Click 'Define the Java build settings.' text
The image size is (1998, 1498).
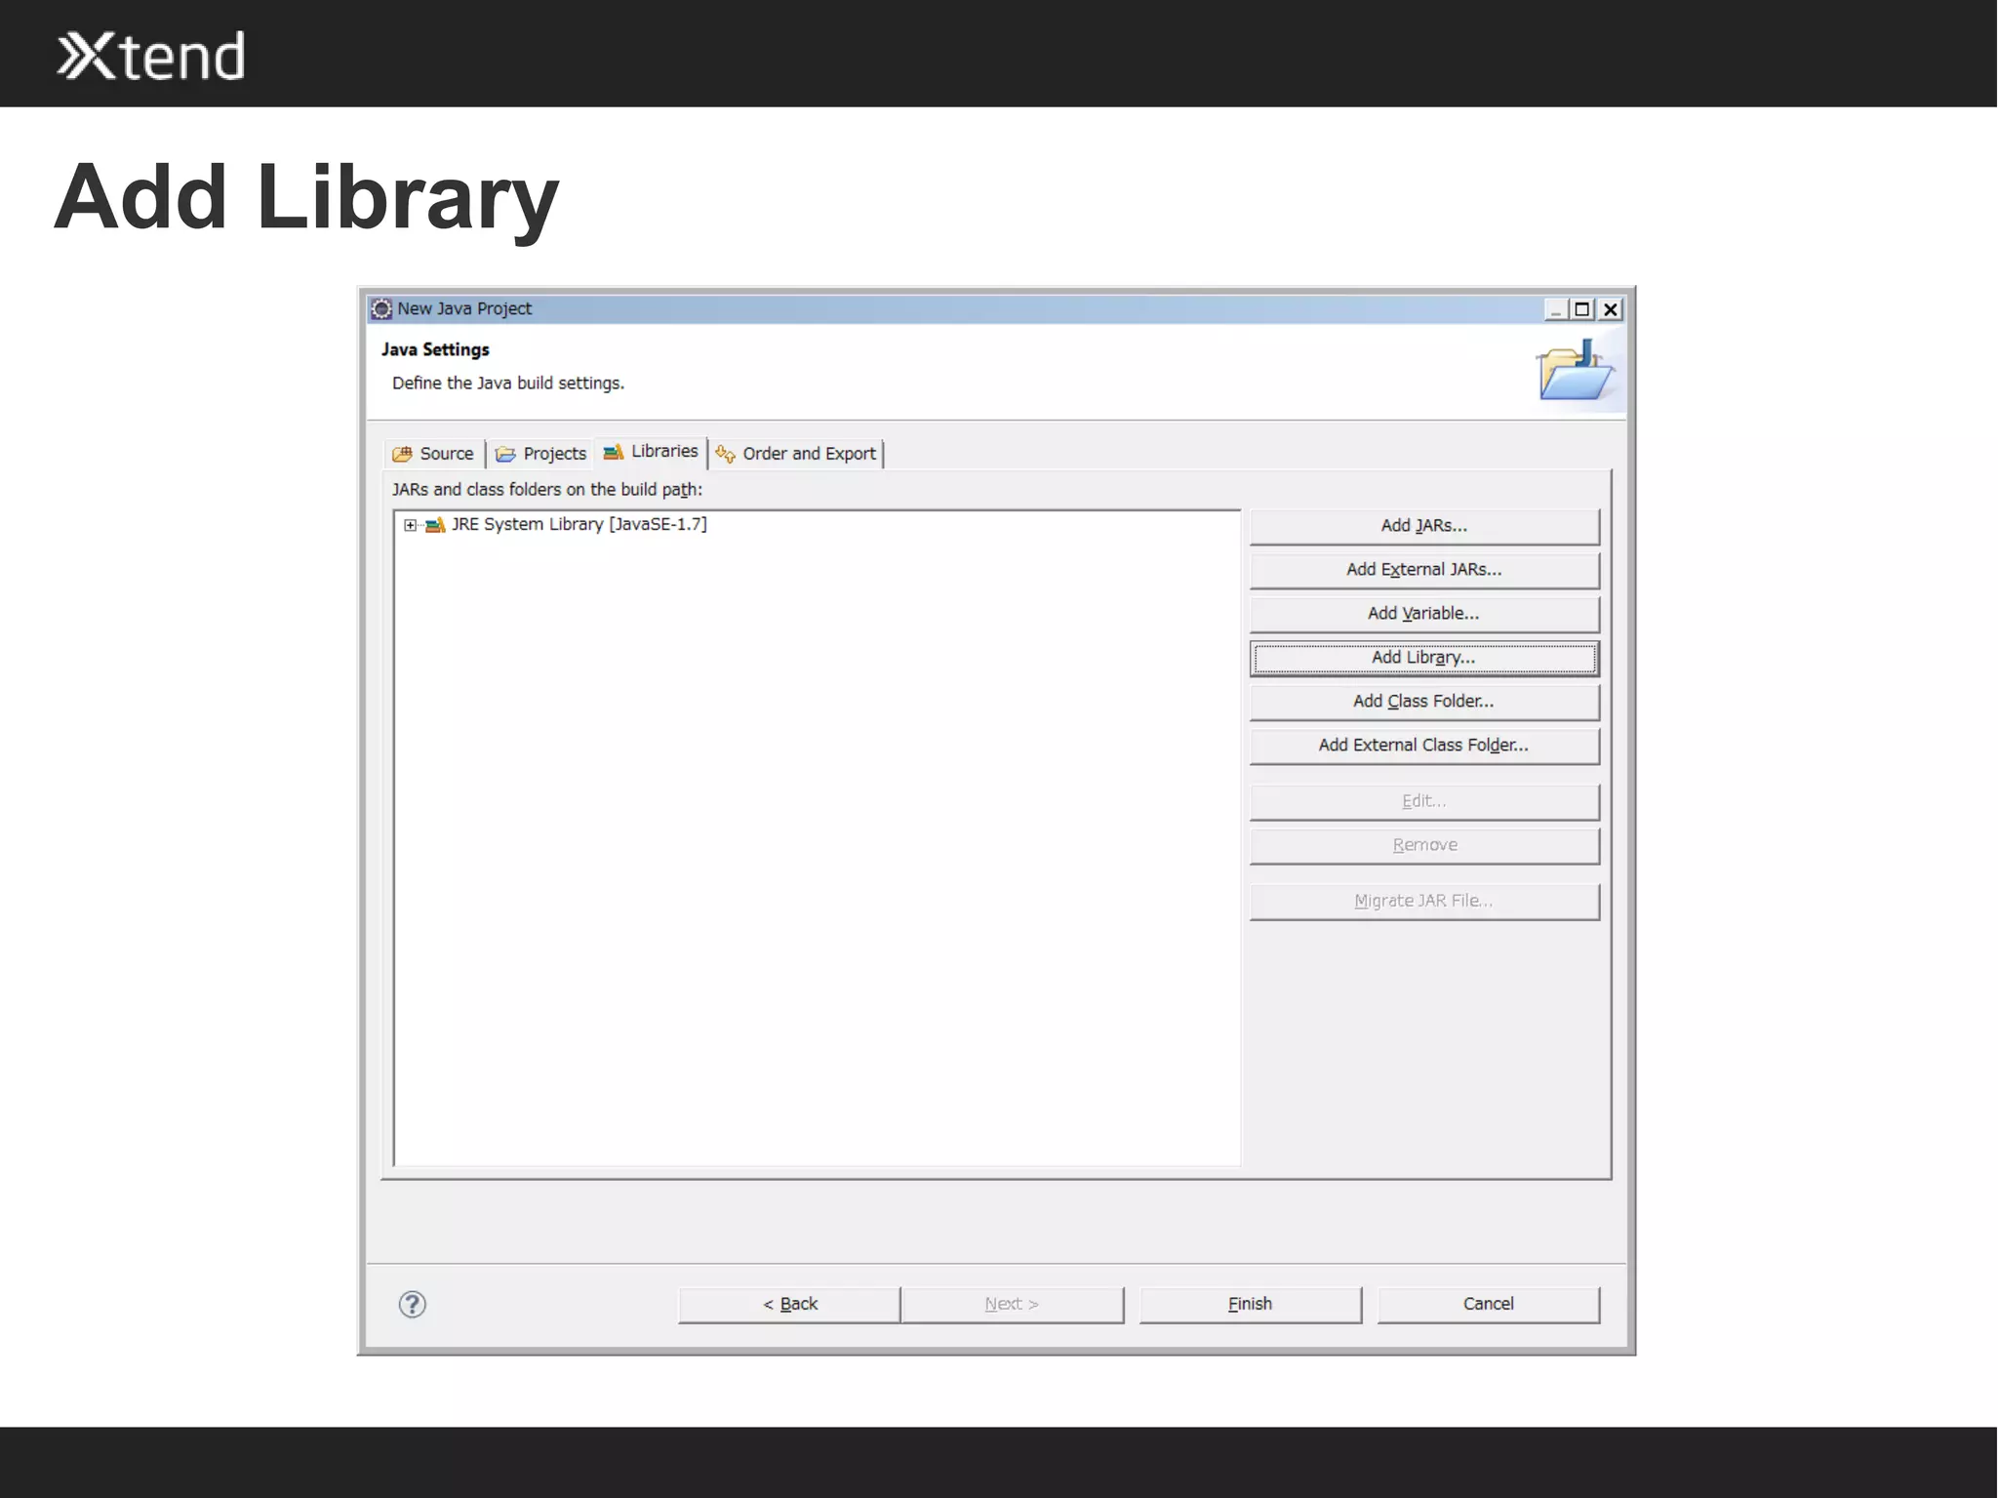508,383
